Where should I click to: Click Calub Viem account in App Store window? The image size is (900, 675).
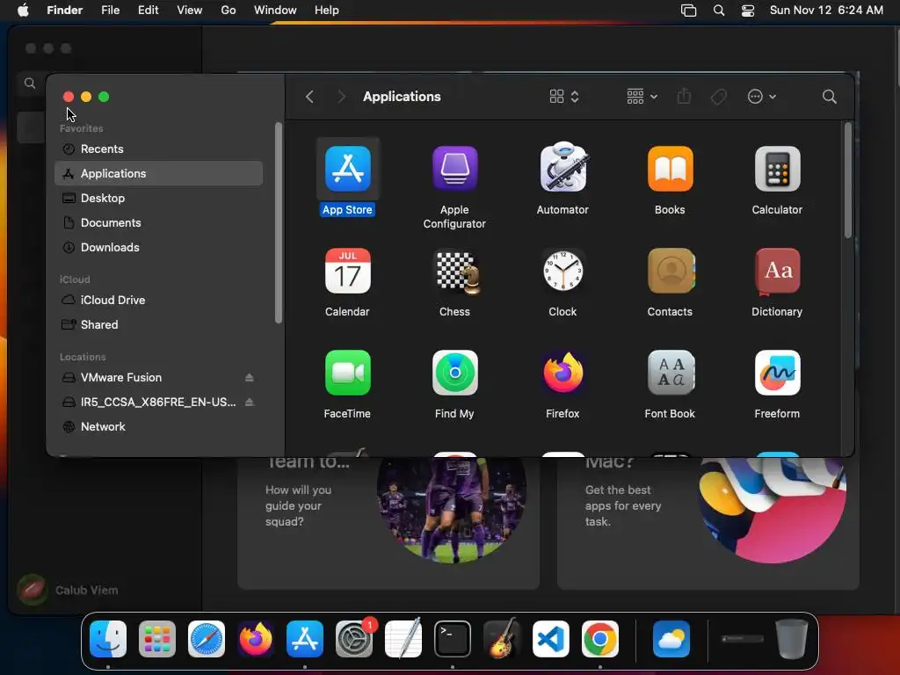click(68, 590)
